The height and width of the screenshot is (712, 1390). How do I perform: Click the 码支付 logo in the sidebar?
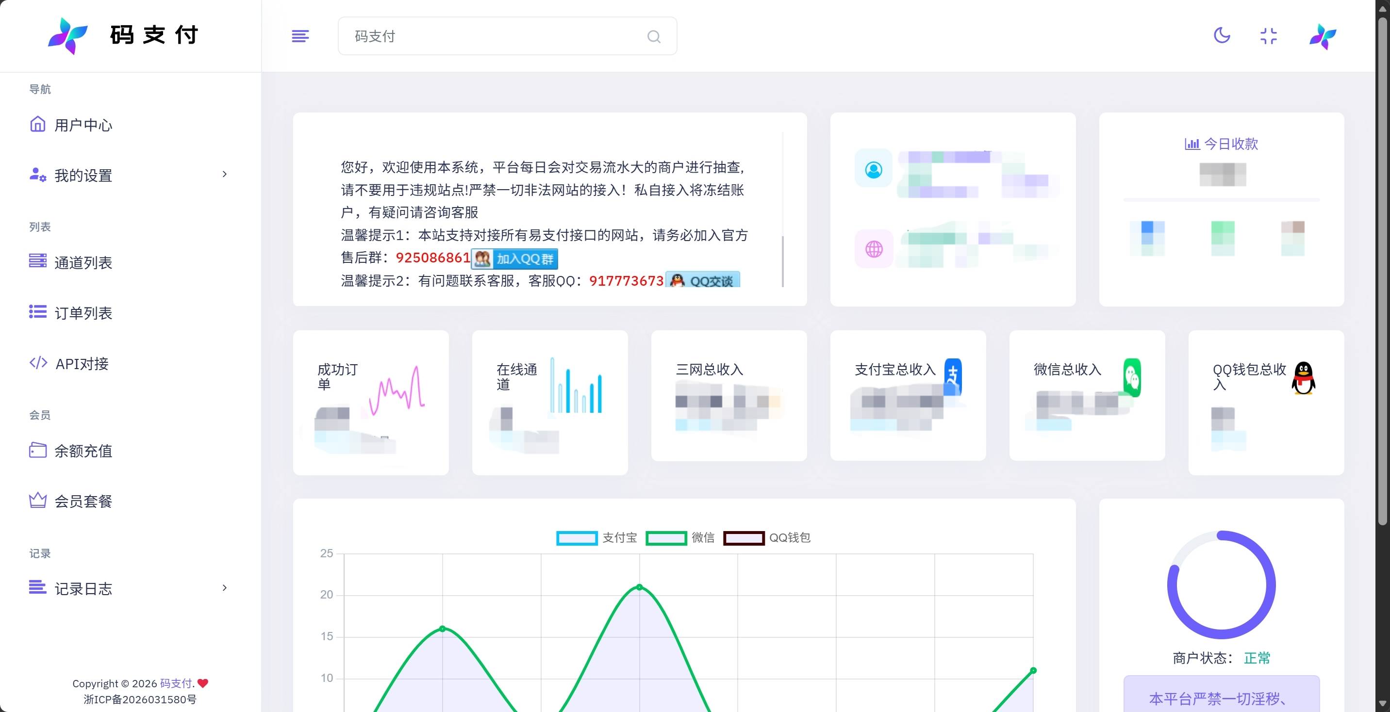[x=123, y=35]
